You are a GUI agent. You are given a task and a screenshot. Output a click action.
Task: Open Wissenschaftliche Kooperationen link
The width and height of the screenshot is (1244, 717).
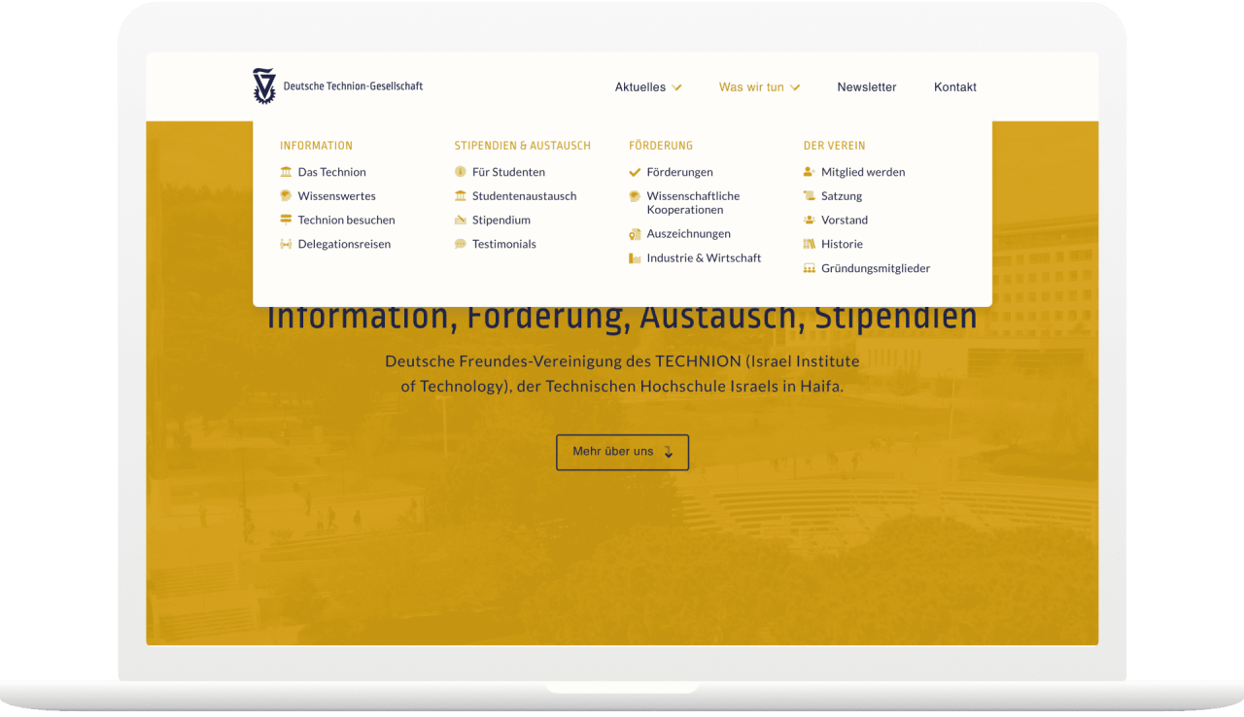(694, 203)
